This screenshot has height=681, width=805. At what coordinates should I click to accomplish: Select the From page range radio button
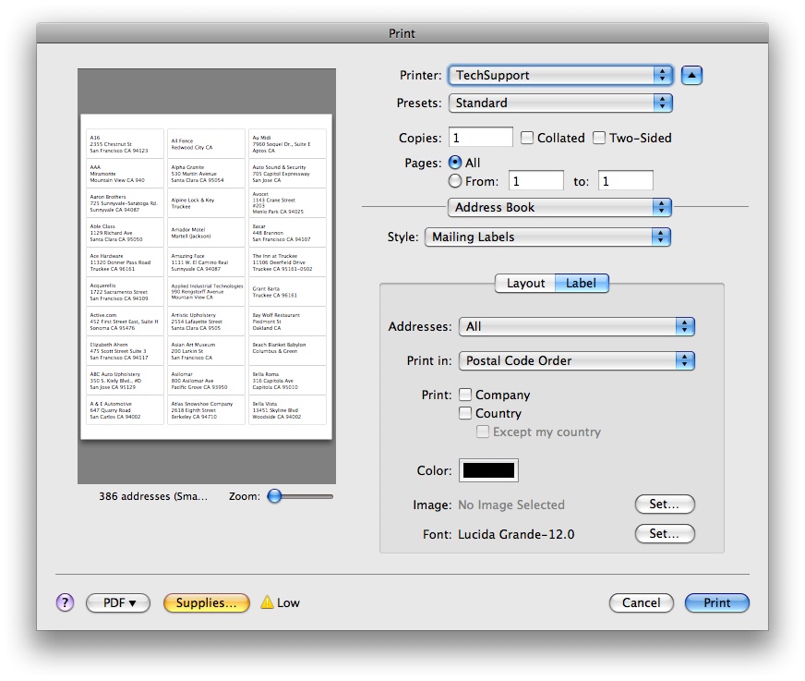[454, 181]
